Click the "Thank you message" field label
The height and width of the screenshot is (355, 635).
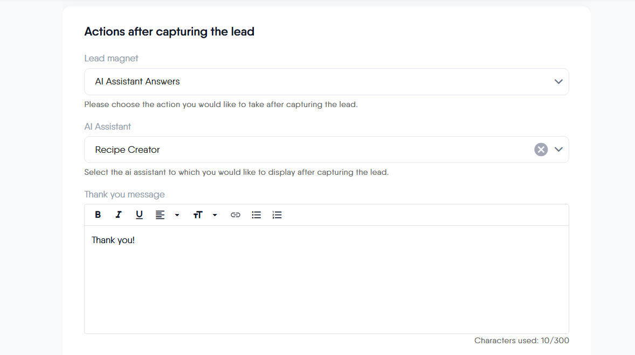[x=125, y=194]
